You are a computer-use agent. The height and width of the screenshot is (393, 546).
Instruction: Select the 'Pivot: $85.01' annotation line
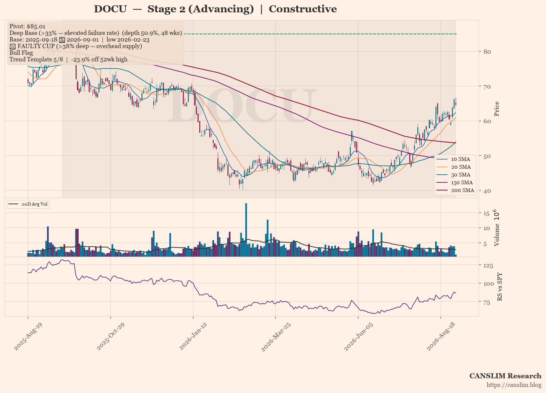tap(28, 26)
